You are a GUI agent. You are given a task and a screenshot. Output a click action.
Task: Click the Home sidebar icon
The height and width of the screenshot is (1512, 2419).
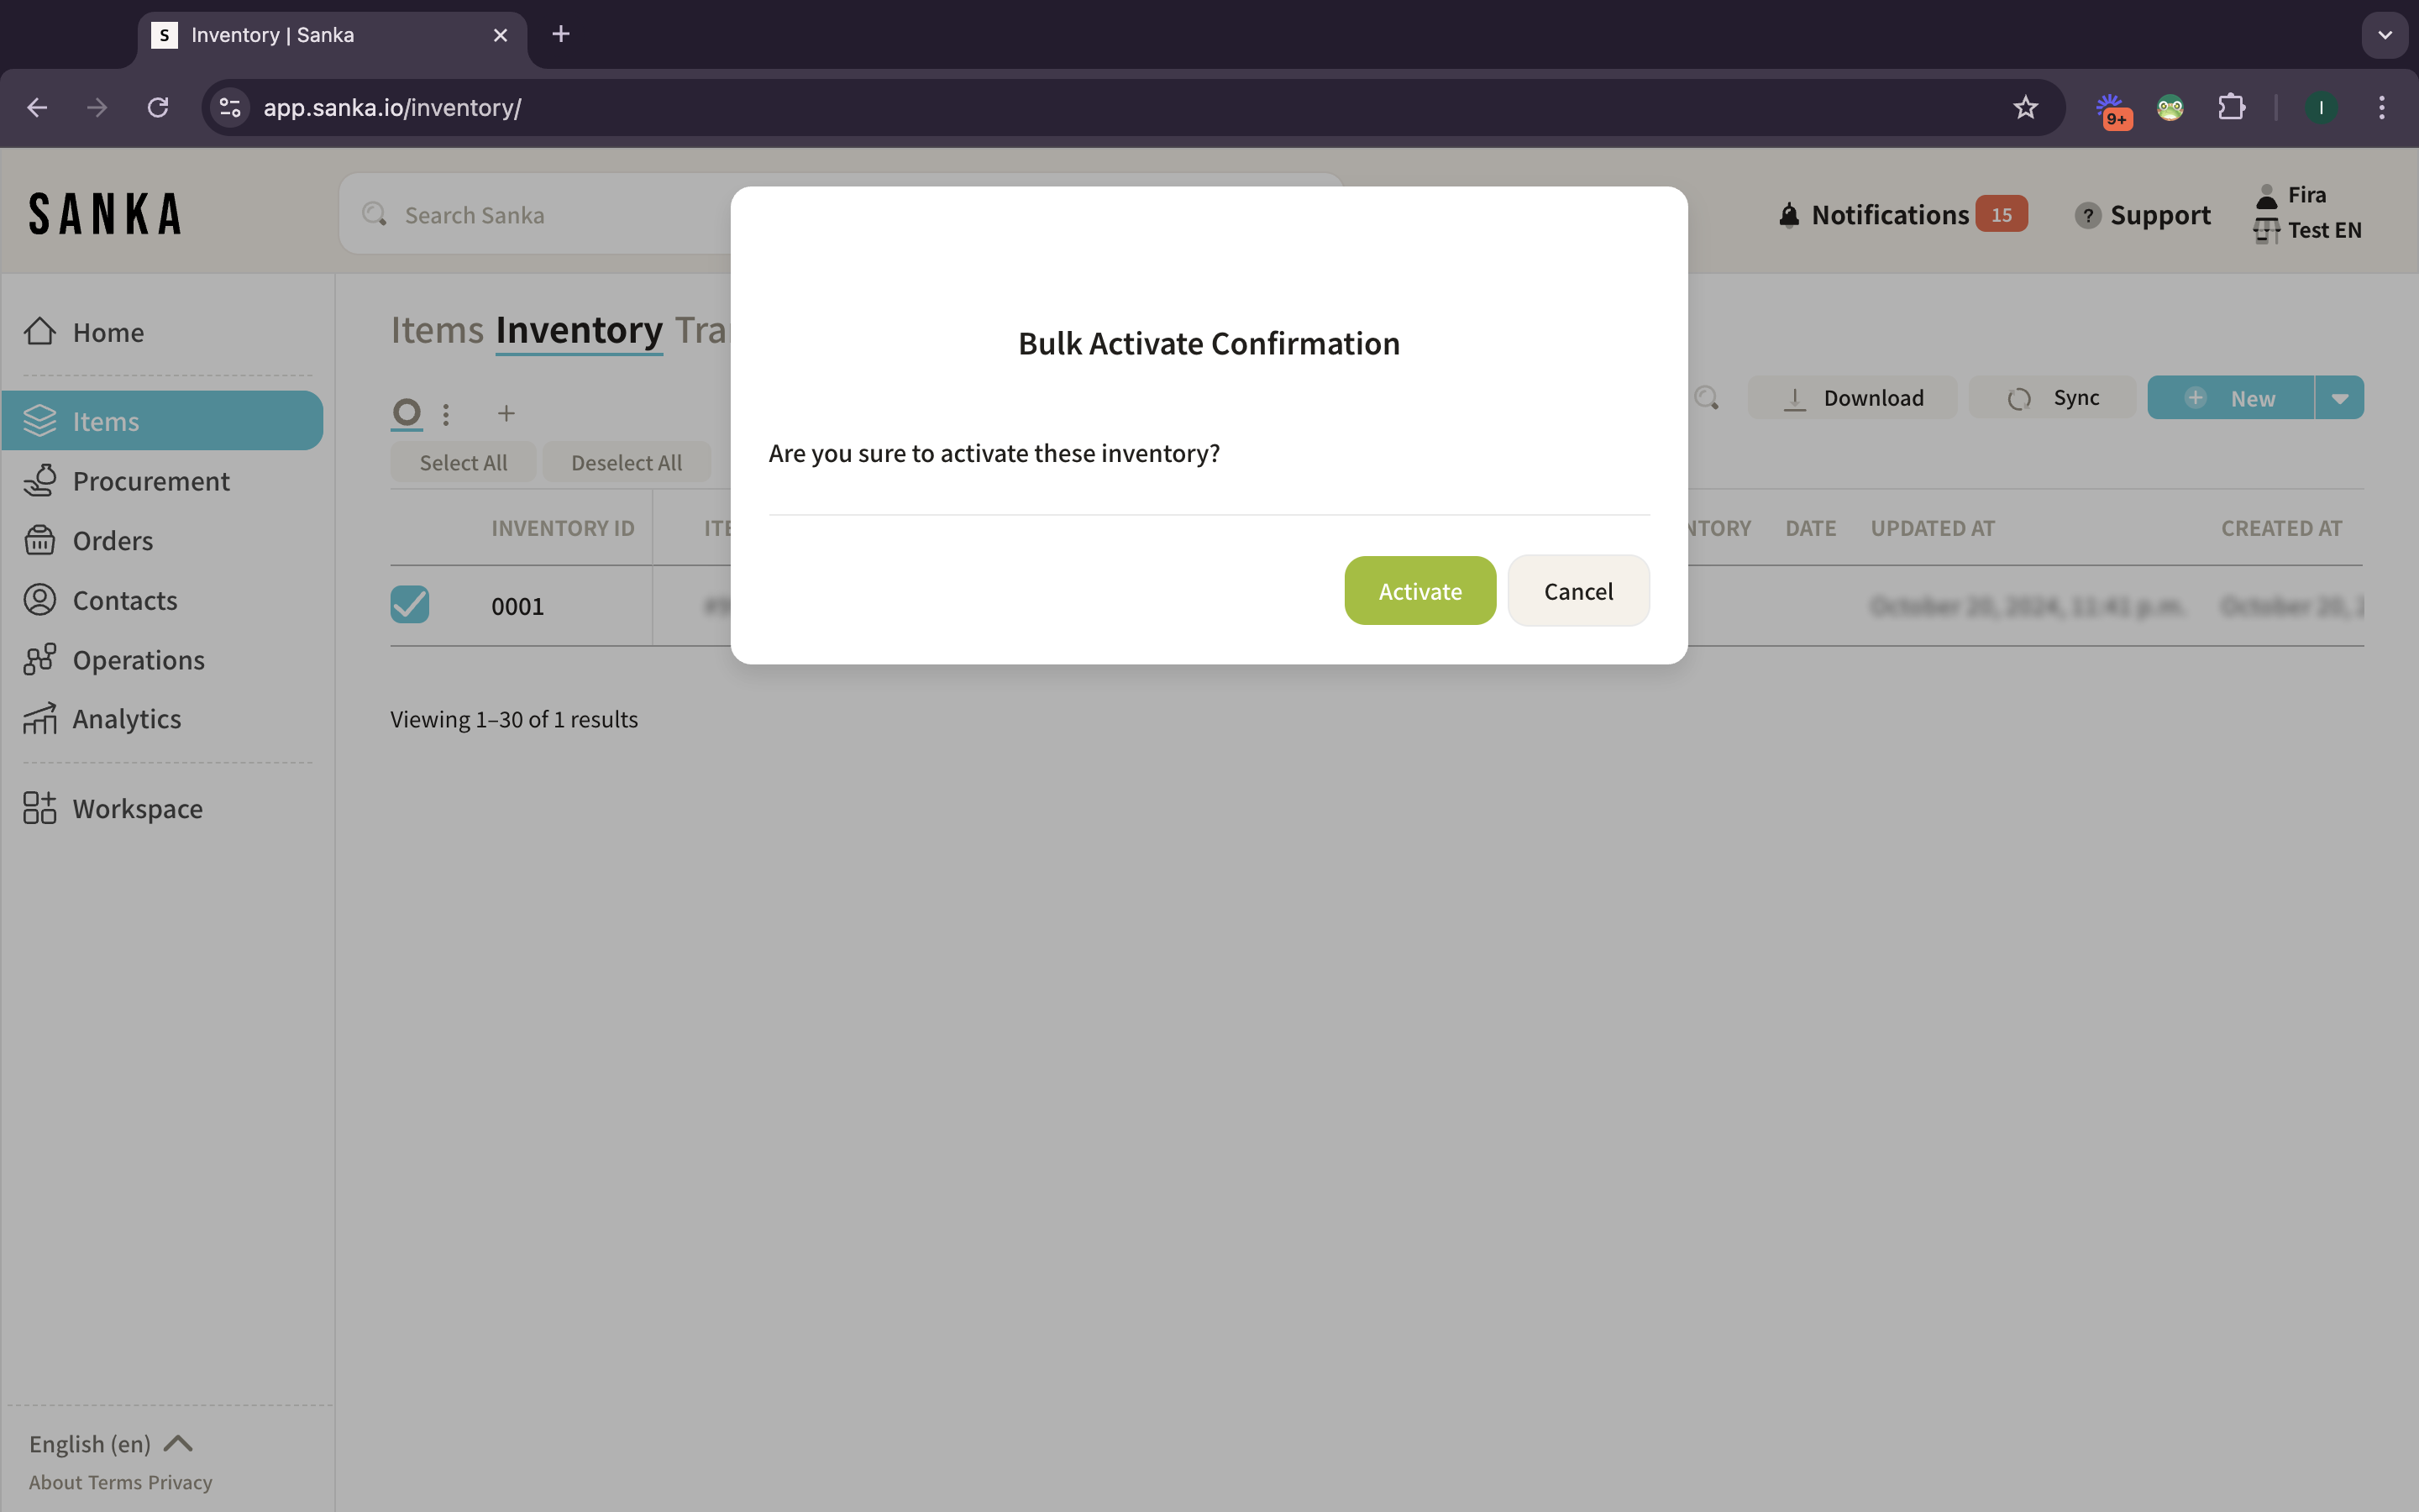point(40,332)
